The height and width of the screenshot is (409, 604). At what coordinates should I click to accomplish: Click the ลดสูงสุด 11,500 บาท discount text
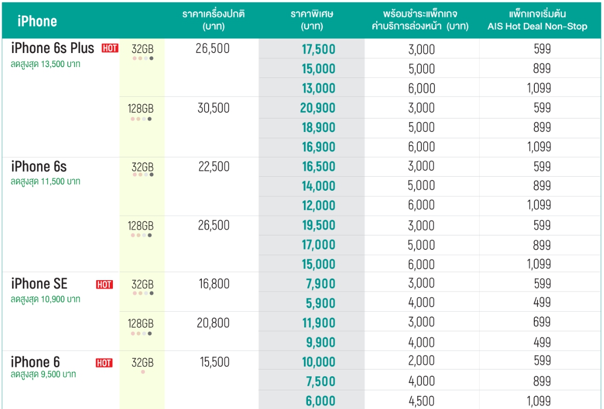pyautogui.click(x=45, y=182)
